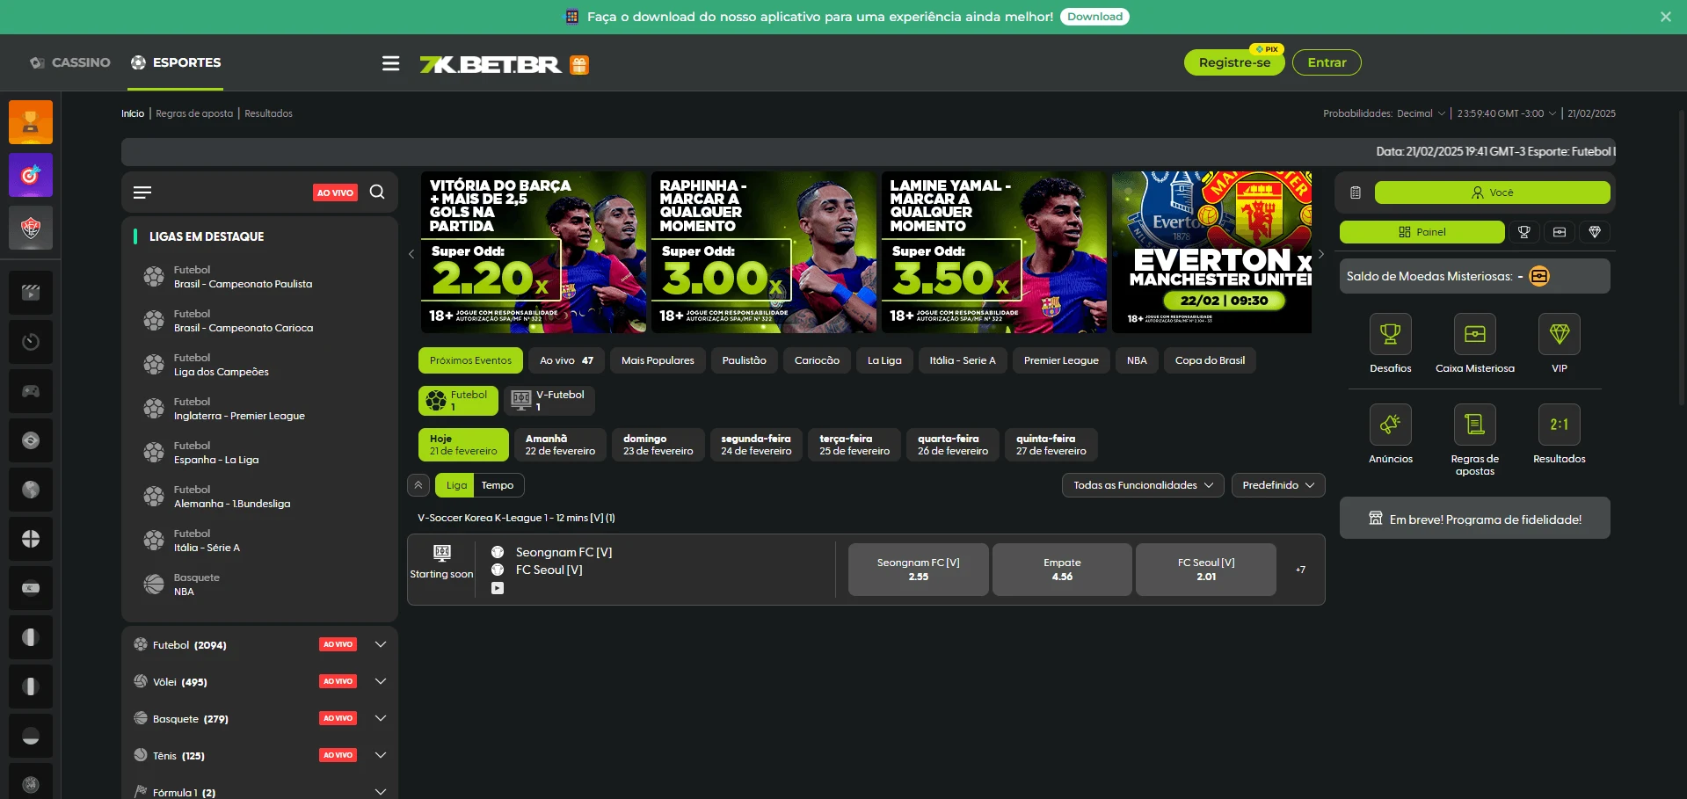The image size is (1687, 799).
Task: Open the search magnifier in sports panel
Action: [x=377, y=192]
